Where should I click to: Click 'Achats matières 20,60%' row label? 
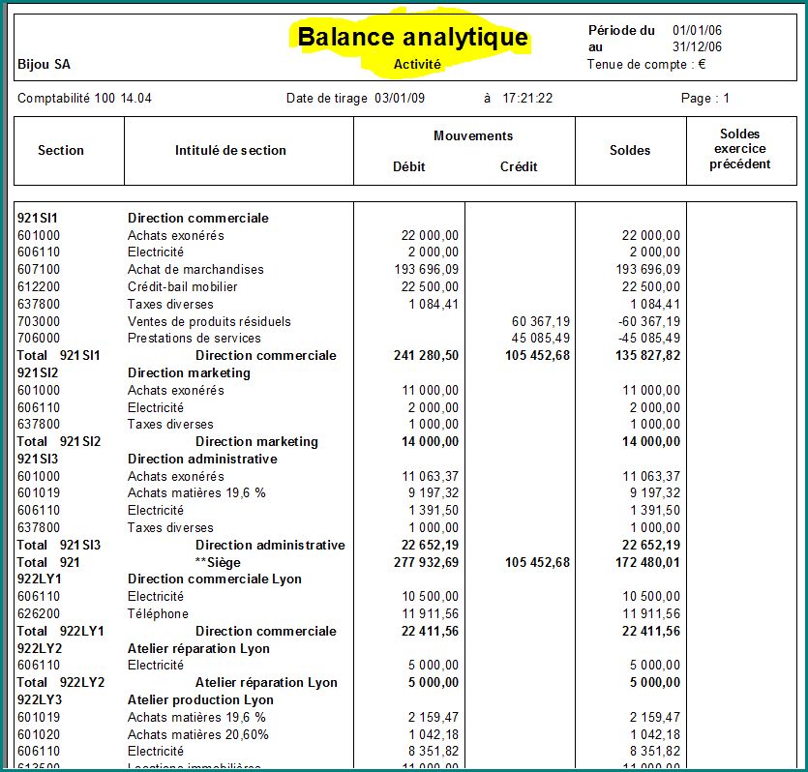[198, 734]
